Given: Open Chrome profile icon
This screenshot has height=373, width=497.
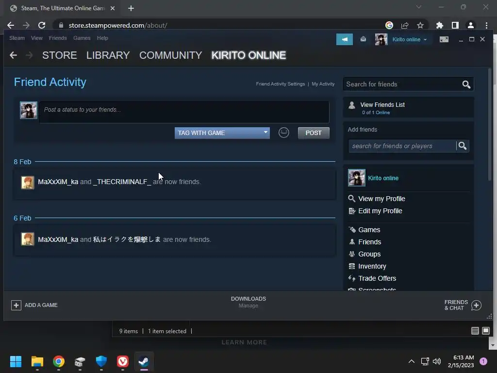Looking at the screenshot, I should coord(471,25).
